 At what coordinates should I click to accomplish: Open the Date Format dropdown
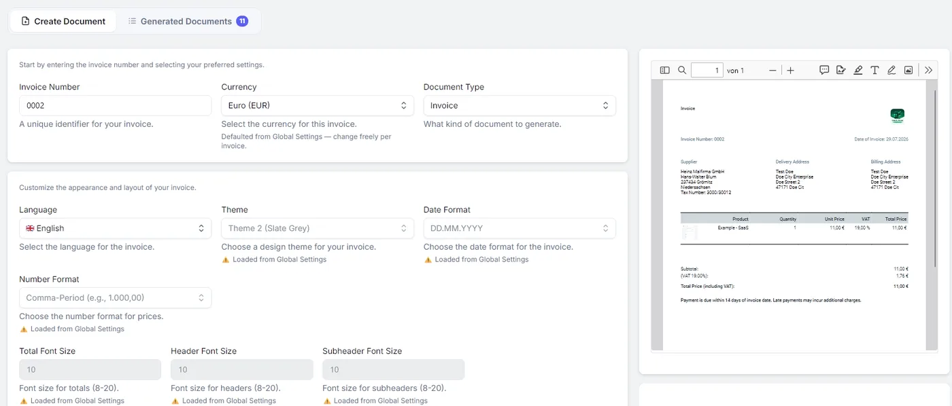click(x=520, y=228)
